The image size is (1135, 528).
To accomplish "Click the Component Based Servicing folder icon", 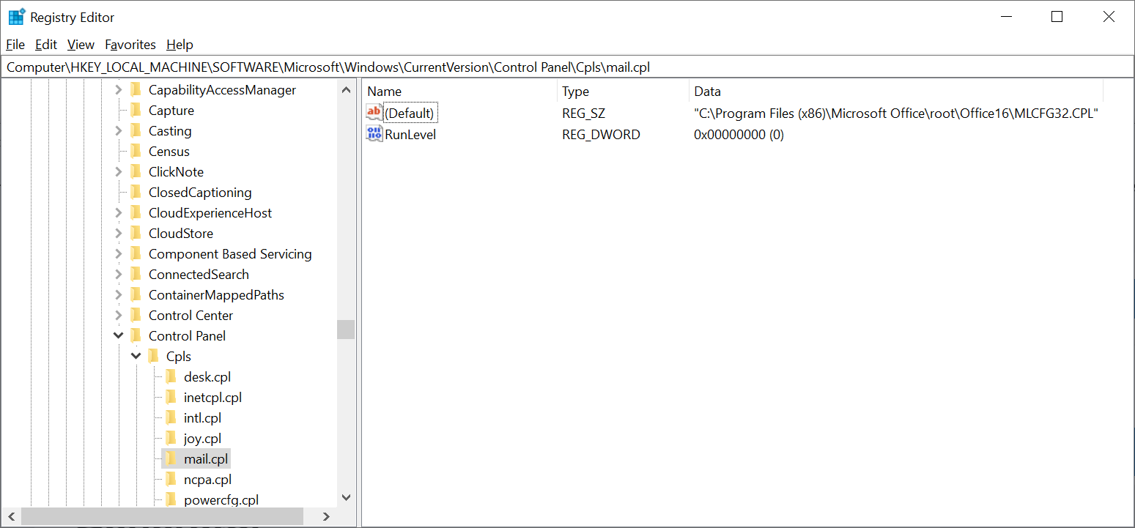I will pos(136,254).
